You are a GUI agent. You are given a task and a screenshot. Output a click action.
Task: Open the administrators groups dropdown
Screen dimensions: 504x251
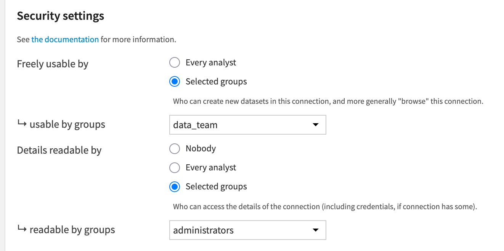pyautogui.click(x=247, y=230)
